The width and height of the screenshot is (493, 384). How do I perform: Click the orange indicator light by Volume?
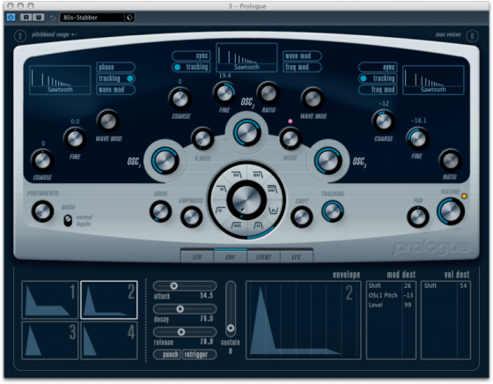[464, 196]
